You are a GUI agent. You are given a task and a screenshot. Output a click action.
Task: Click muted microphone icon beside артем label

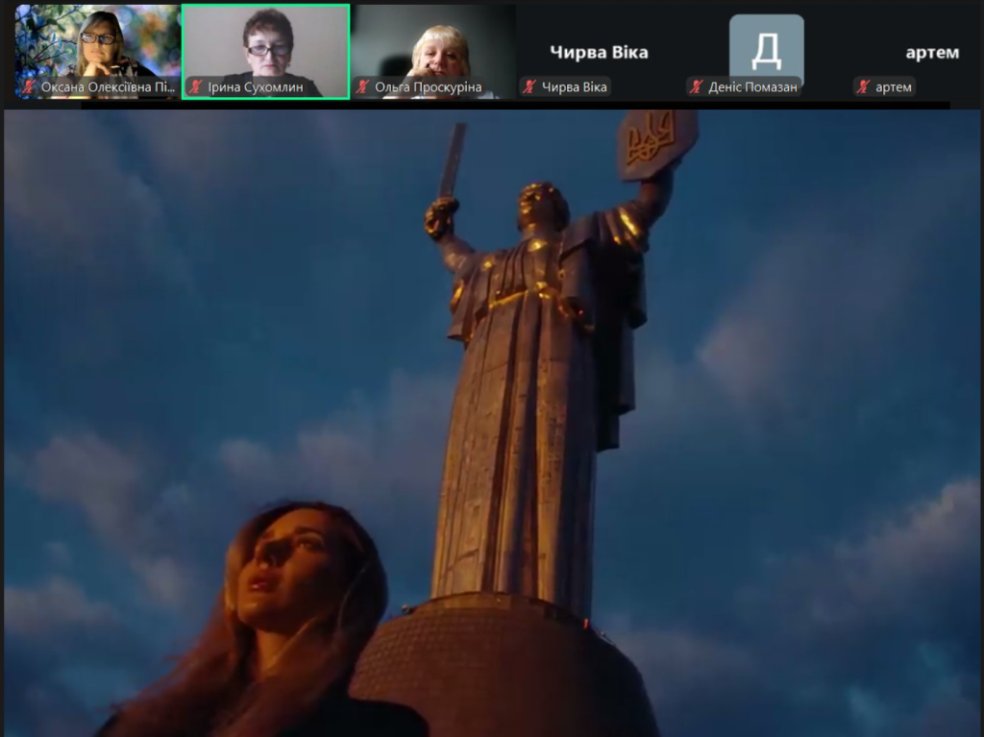864,87
